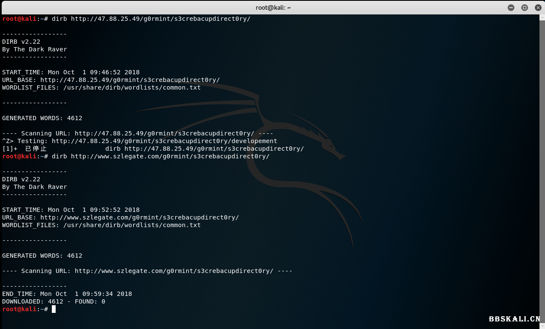
Task: Click the stopped job "已停止" status line
Action: click(x=36, y=149)
